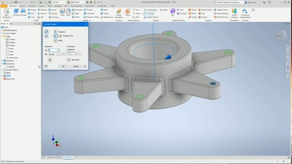Choose the Combine tool
This screenshot has height=164, width=292.
coord(89,13)
